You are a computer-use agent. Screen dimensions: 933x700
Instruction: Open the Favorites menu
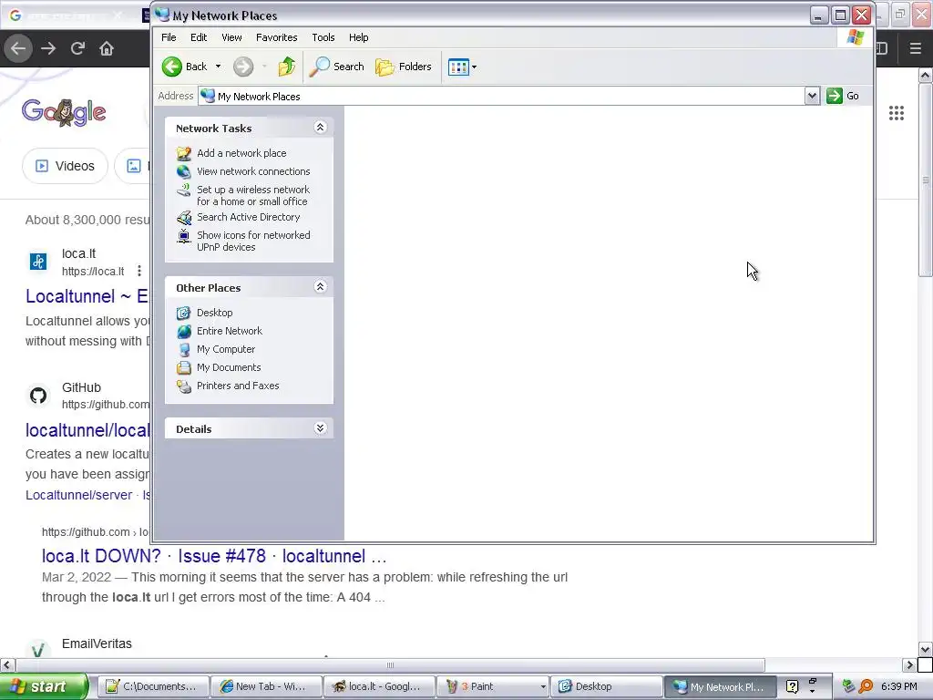(x=277, y=37)
